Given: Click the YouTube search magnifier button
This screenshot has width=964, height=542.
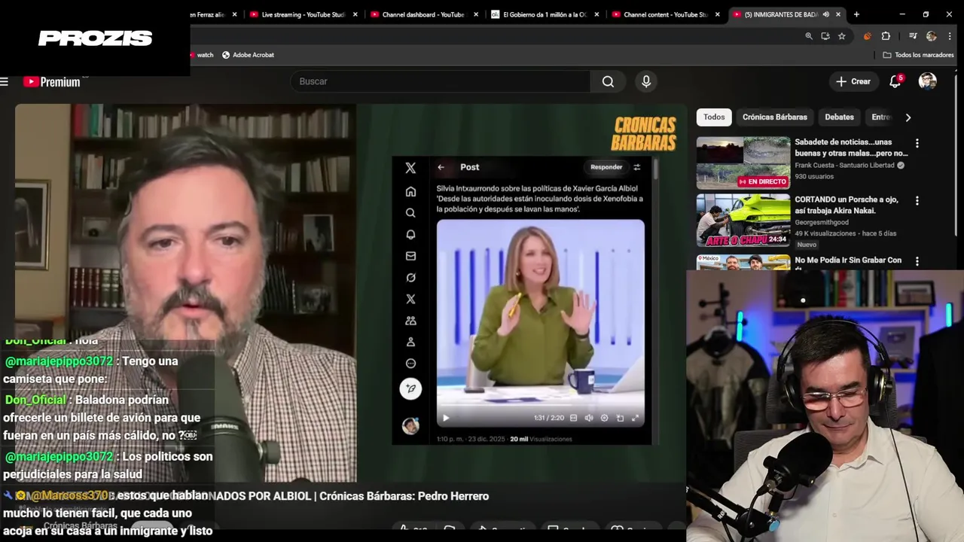Looking at the screenshot, I should tap(608, 81).
